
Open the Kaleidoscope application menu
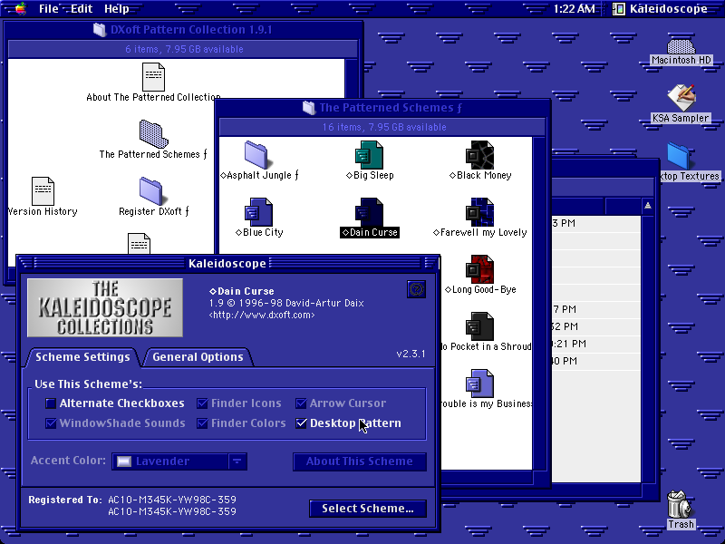661,9
